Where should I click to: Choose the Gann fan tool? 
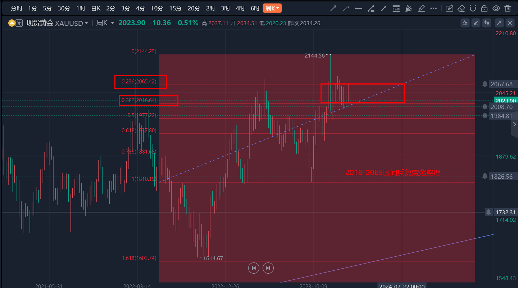[x=409, y=8]
